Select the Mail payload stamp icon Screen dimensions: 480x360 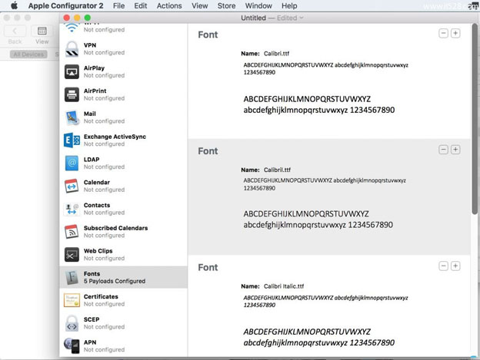[72, 117]
